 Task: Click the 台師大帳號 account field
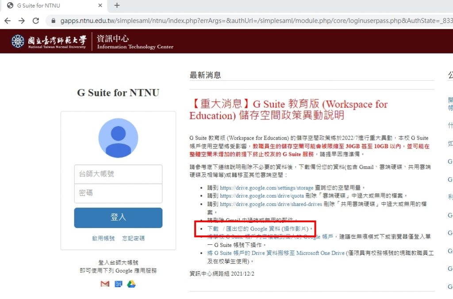point(118,174)
